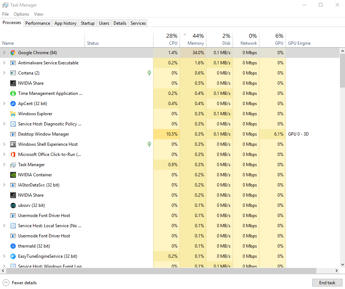Click the vertical scrollbar up arrow

click(x=342, y=51)
